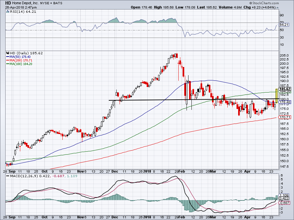
Task: Click the -0.687 MACD signal axis tag
Action: (284, 203)
